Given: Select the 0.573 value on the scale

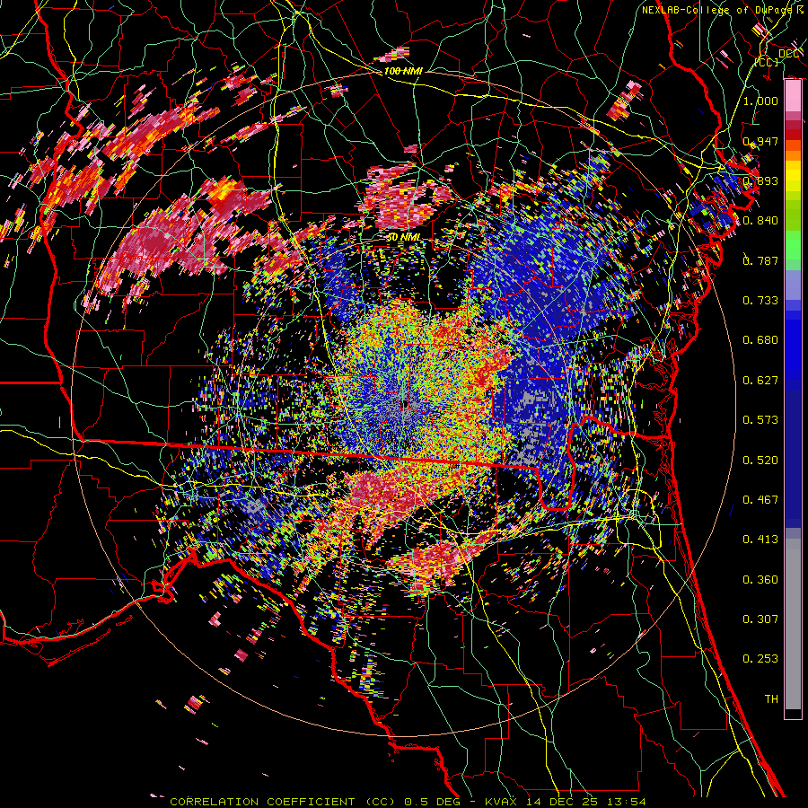Looking at the screenshot, I should [760, 419].
